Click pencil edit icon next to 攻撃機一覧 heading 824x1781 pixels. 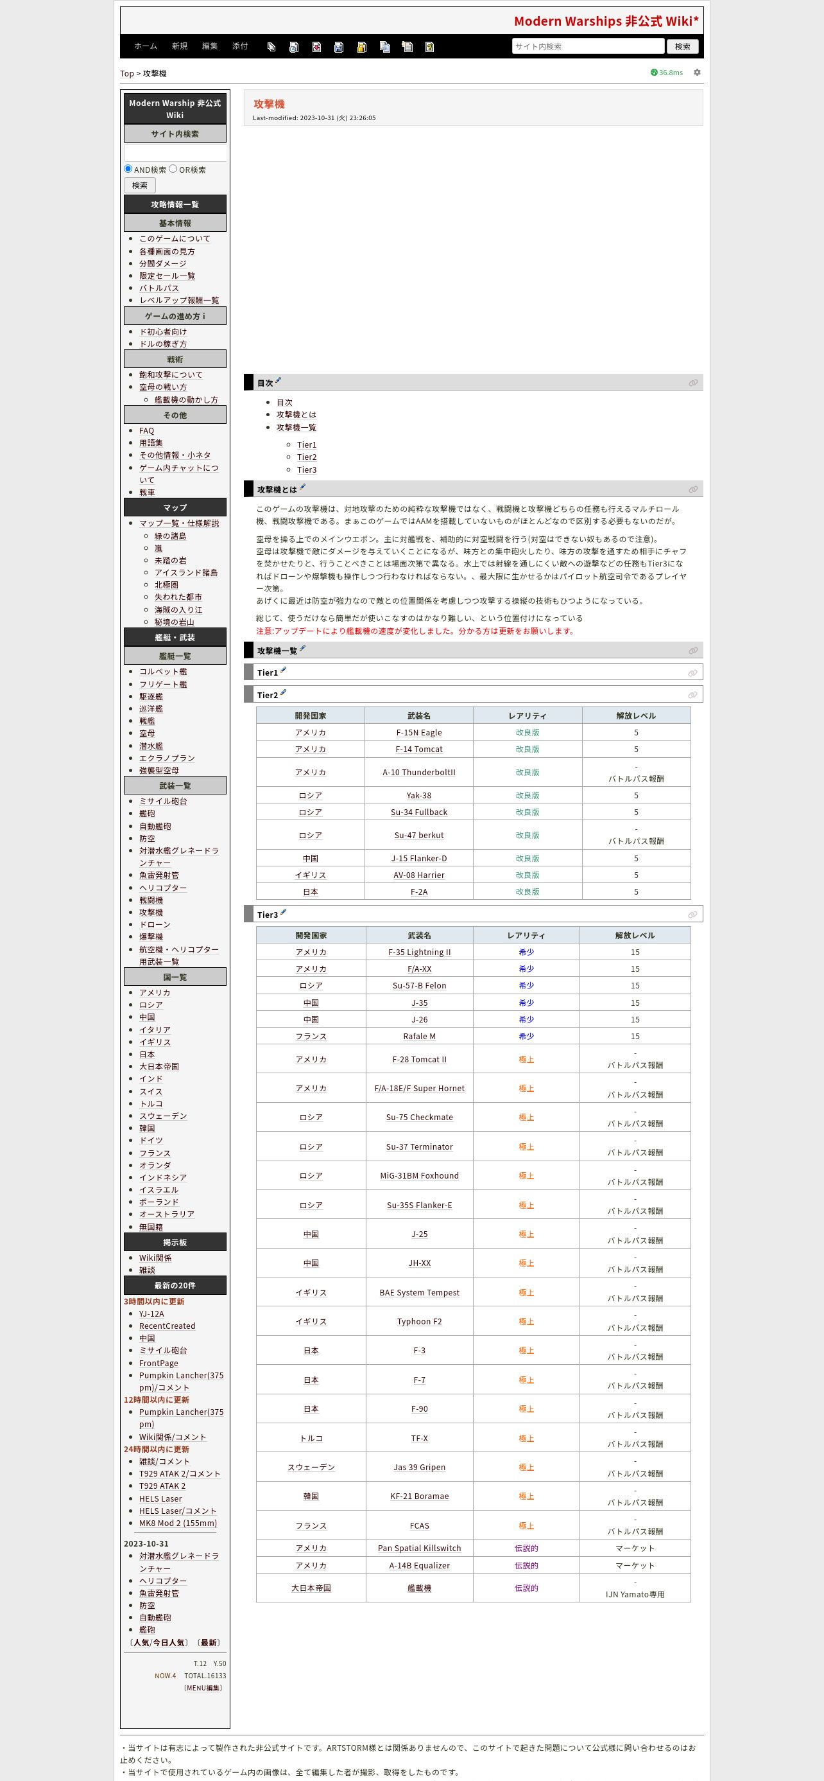coord(302,648)
